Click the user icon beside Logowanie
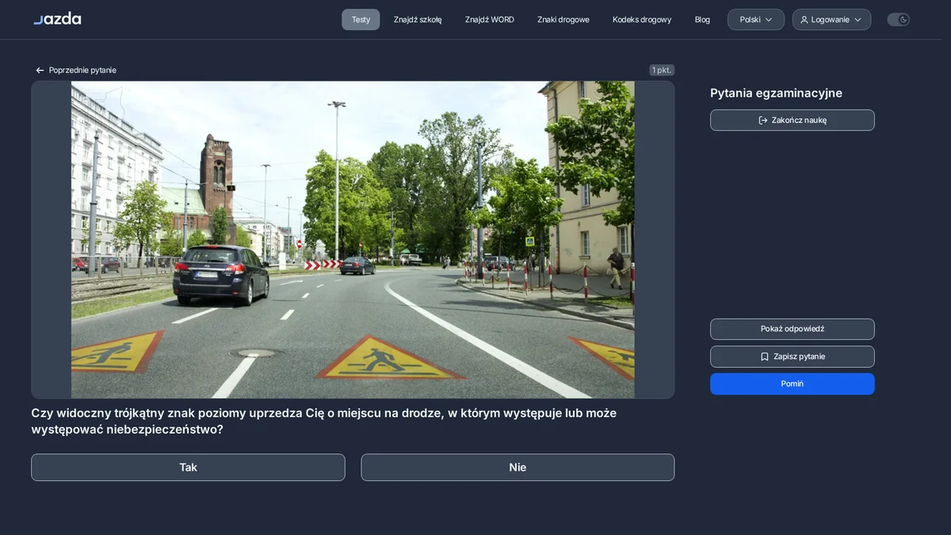This screenshot has height=535, width=951. pos(804,20)
